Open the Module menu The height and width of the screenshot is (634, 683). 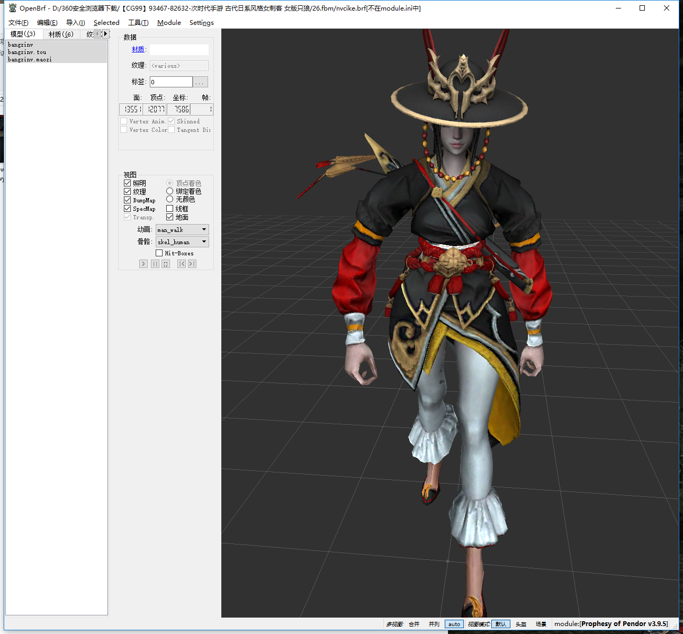pyautogui.click(x=169, y=23)
